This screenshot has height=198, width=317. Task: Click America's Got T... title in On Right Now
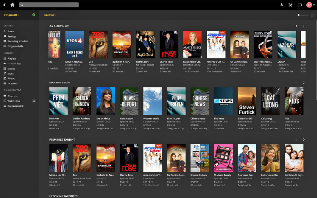point(215,62)
